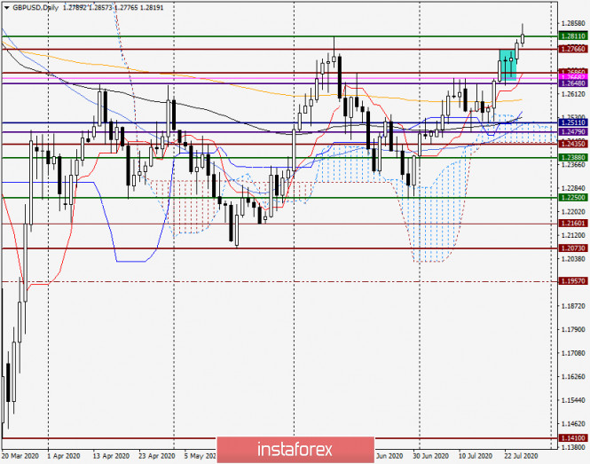590x464 pixels.
Task: Select the green 1.28110 price level label
Action: click(572, 36)
